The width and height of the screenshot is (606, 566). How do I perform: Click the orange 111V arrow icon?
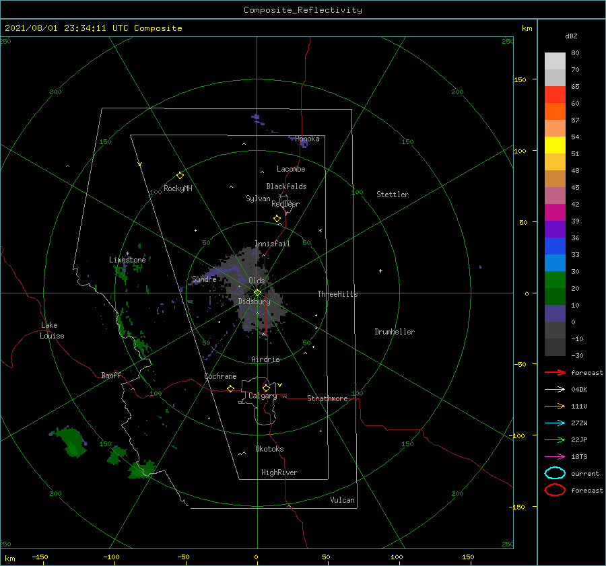(555, 406)
